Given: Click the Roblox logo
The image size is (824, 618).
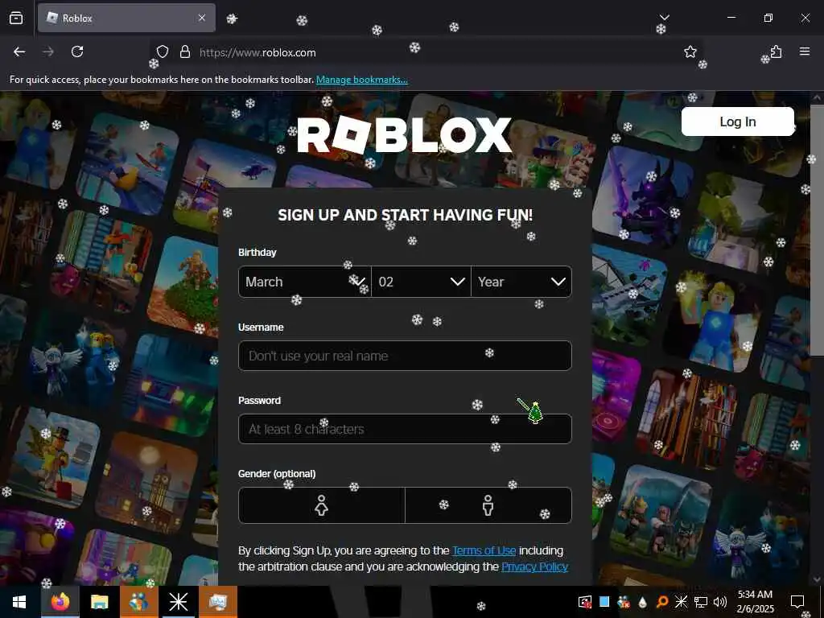Looking at the screenshot, I should click(x=404, y=135).
